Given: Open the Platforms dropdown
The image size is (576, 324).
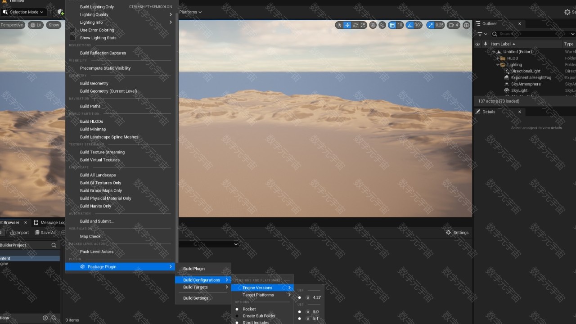Looking at the screenshot, I should (x=190, y=12).
